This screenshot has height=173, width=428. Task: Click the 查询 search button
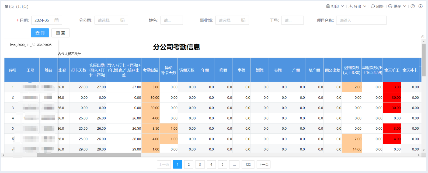point(40,33)
